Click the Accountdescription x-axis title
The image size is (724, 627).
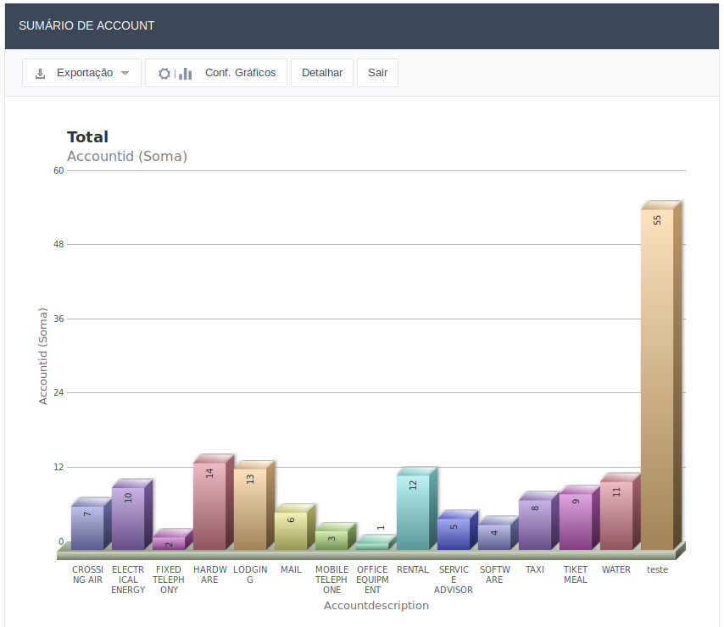coord(376,605)
